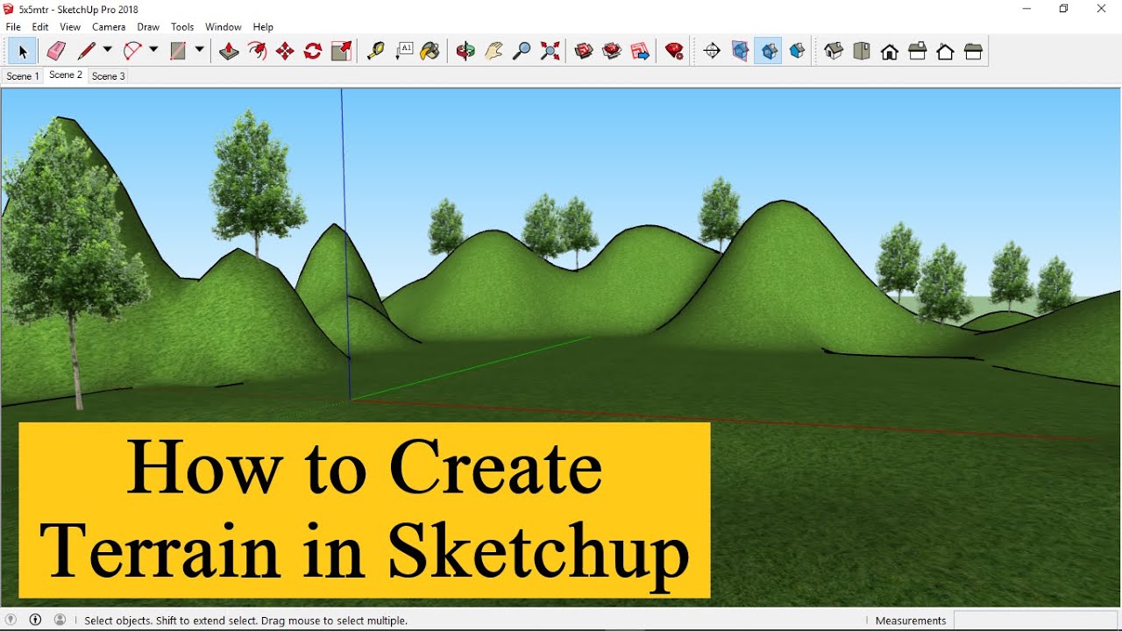Image resolution: width=1122 pixels, height=631 pixels.
Task: Expand the Rectangle shapes dropdown arrow
Action: click(200, 51)
